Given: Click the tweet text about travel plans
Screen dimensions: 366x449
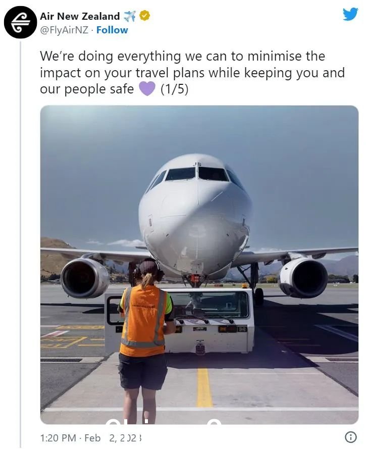Looking at the screenshot, I should [192, 72].
